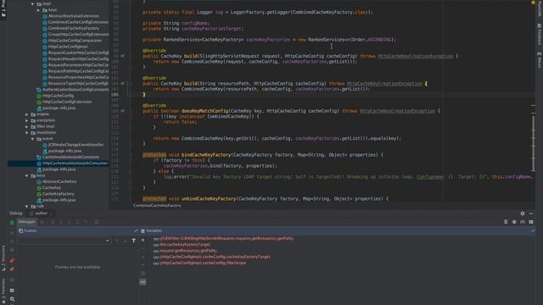Stop the debug session
Image resolution: width=543 pixels, height=305 pixels.
pyautogui.click(x=12, y=250)
